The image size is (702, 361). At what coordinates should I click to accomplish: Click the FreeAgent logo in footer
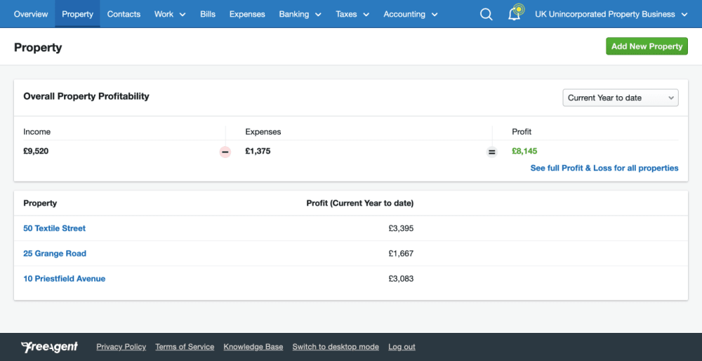[x=50, y=347]
